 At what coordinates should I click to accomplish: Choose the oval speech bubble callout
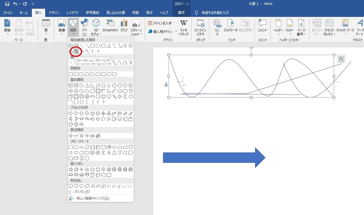coord(82,186)
